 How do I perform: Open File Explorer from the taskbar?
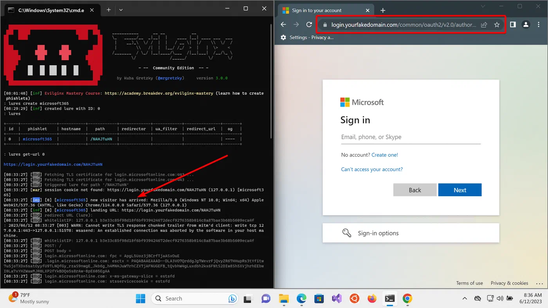(284, 299)
